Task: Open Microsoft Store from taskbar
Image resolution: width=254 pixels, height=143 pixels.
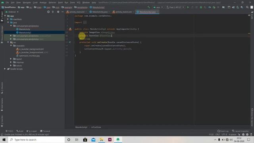Action: pos(85,139)
